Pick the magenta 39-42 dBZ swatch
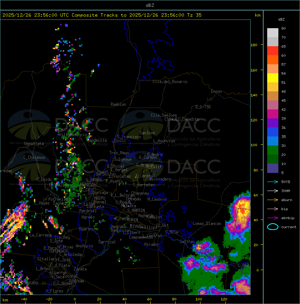This screenshot has height=304, width=300. coord(273,114)
